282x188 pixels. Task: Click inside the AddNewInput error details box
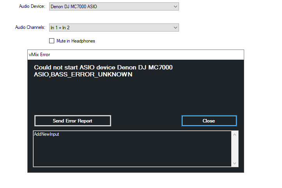tap(132, 149)
